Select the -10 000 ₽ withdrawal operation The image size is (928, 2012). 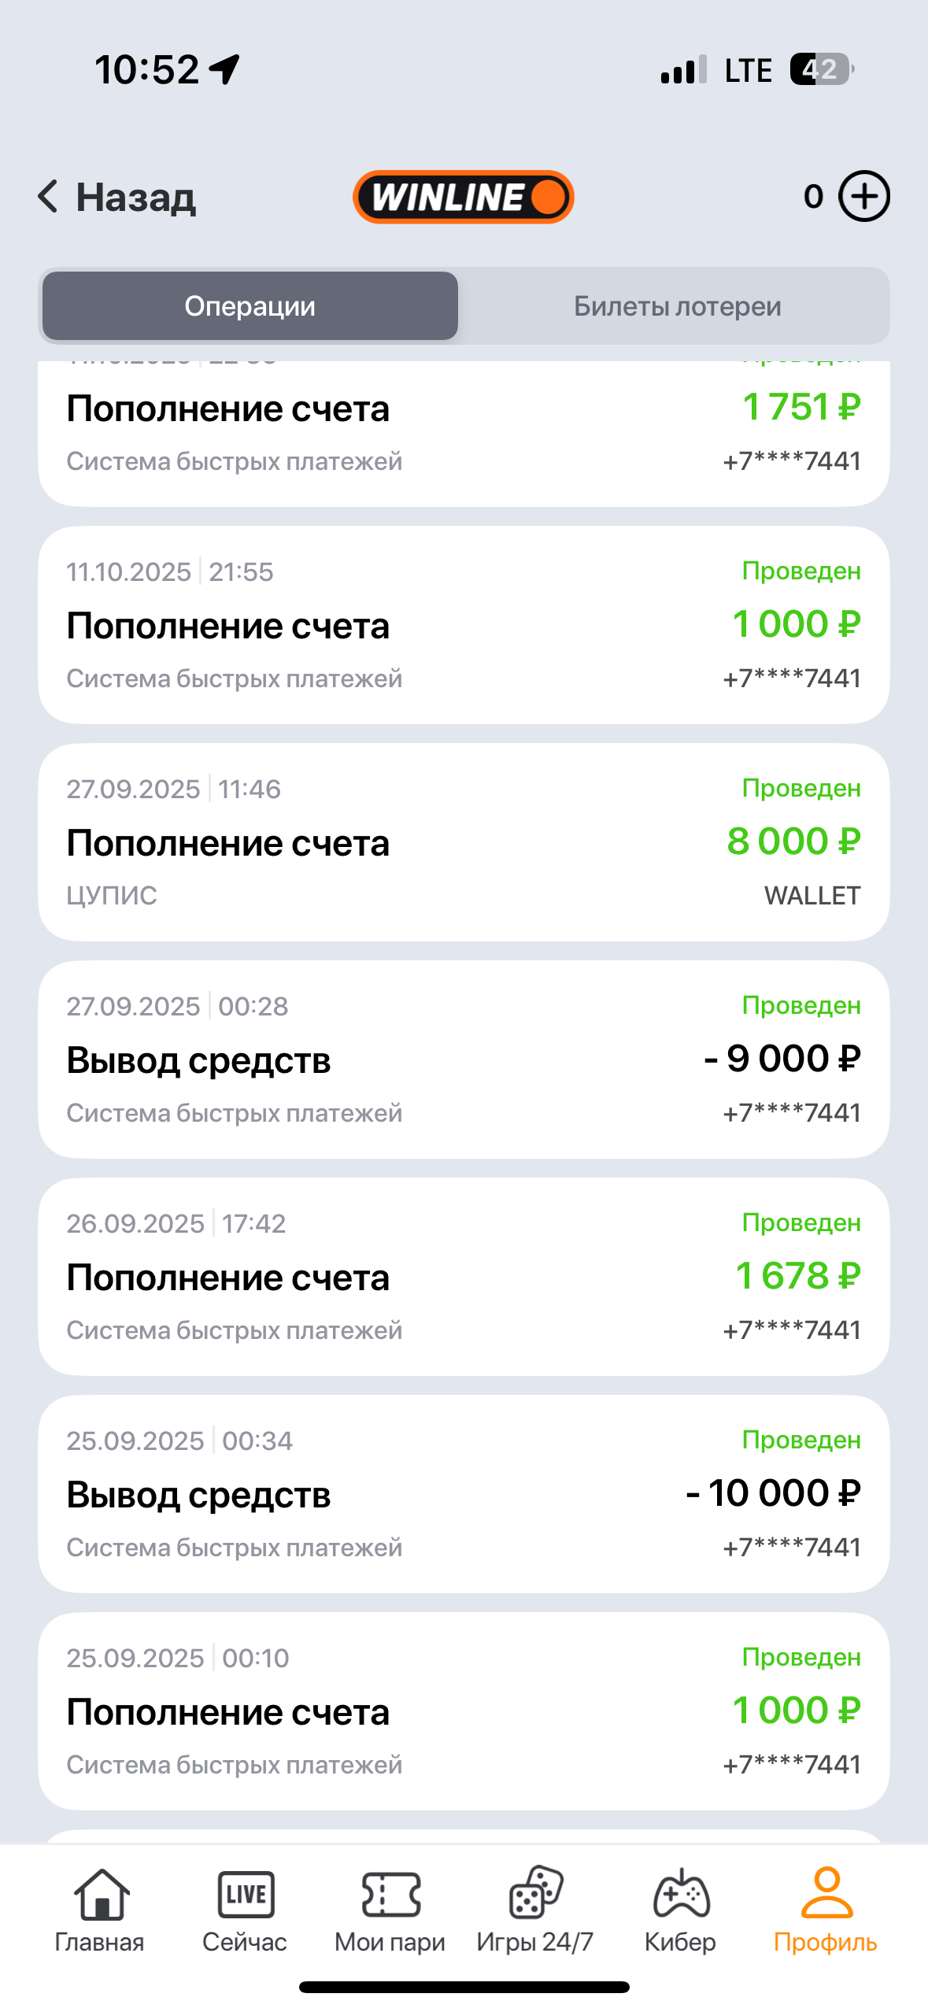pyautogui.click(x=464, y=1494)
